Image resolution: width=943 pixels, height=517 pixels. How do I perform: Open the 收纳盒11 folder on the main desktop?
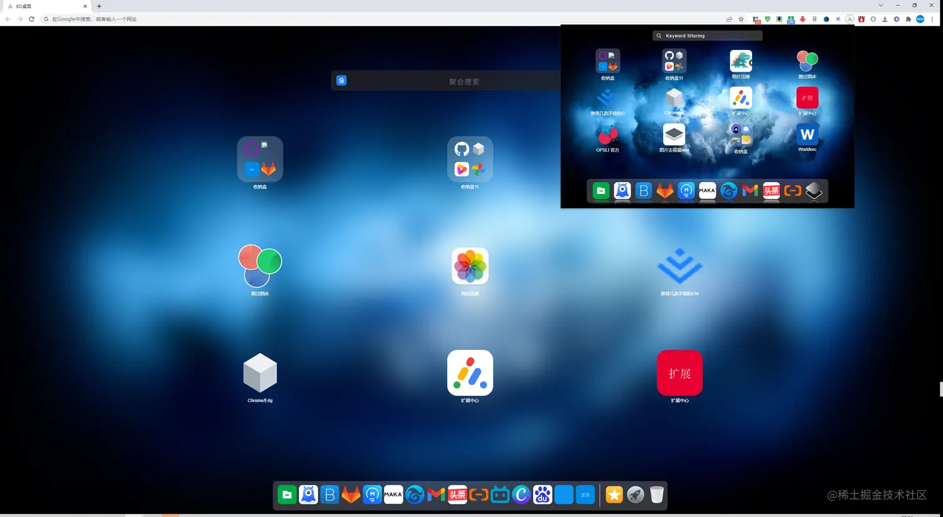(x=470, y=159)
